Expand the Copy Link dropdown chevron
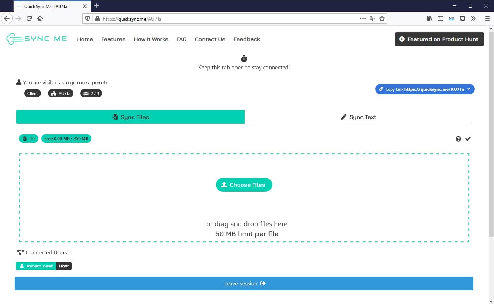Screen dimensions: 494x304 click(469, 89)
